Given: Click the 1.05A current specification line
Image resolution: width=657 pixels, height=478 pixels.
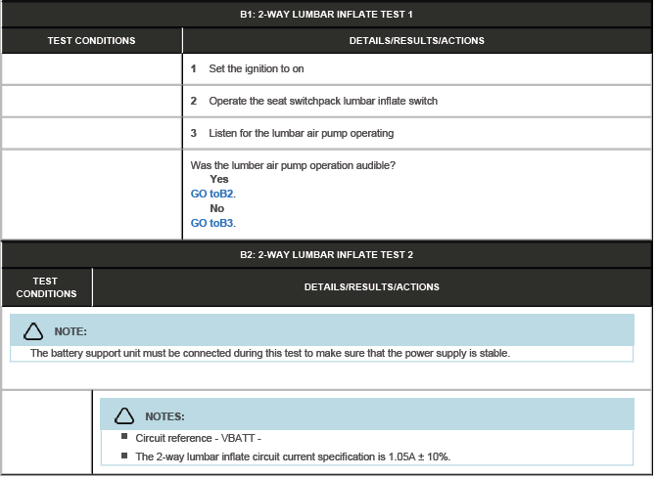Looking at the screenshot, I should [292, 456].
